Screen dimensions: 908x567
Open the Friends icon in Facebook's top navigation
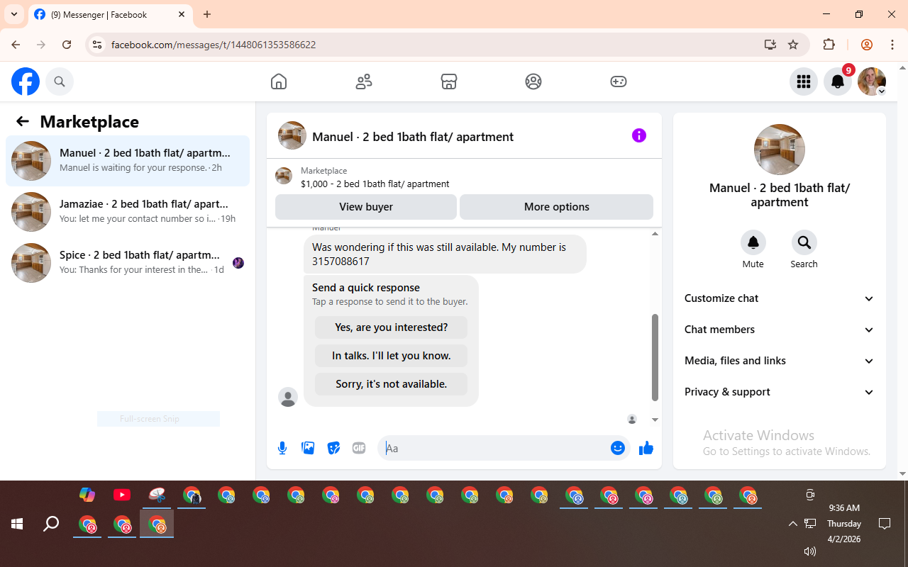(x=364, y=82)
